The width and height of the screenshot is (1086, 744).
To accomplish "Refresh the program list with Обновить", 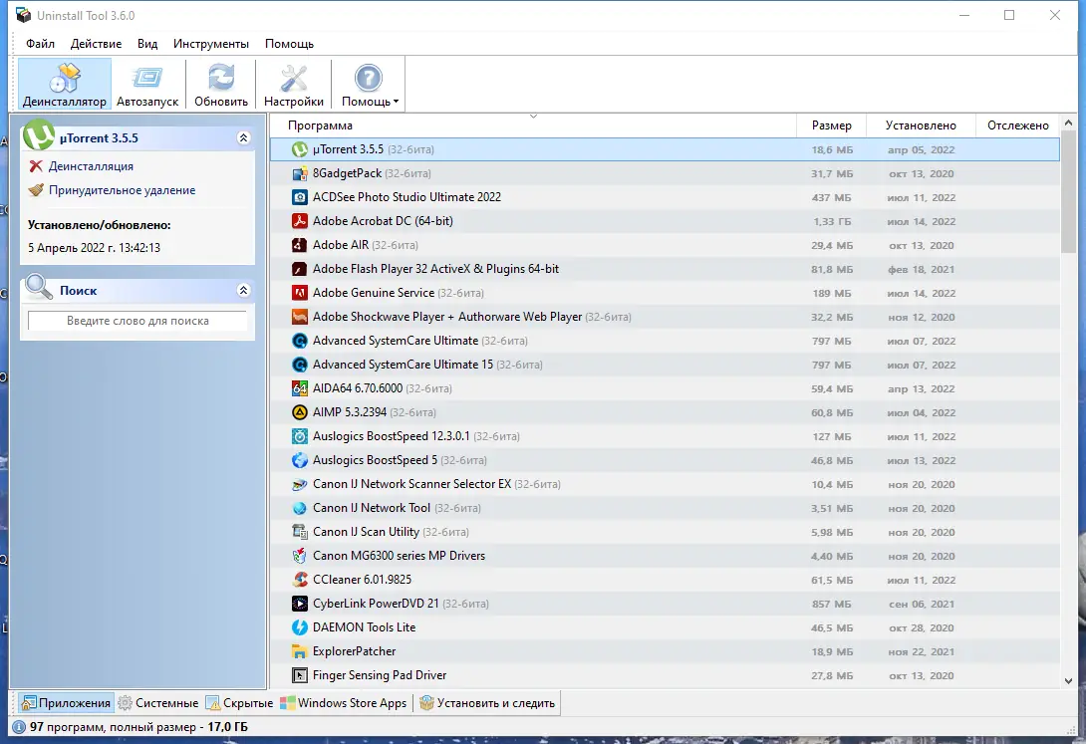I will point(220,84).
